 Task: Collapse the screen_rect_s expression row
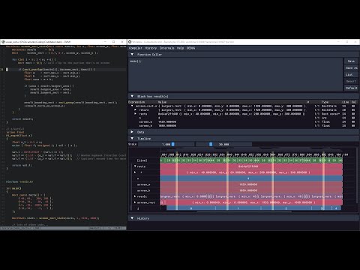[x=132, y=106]
